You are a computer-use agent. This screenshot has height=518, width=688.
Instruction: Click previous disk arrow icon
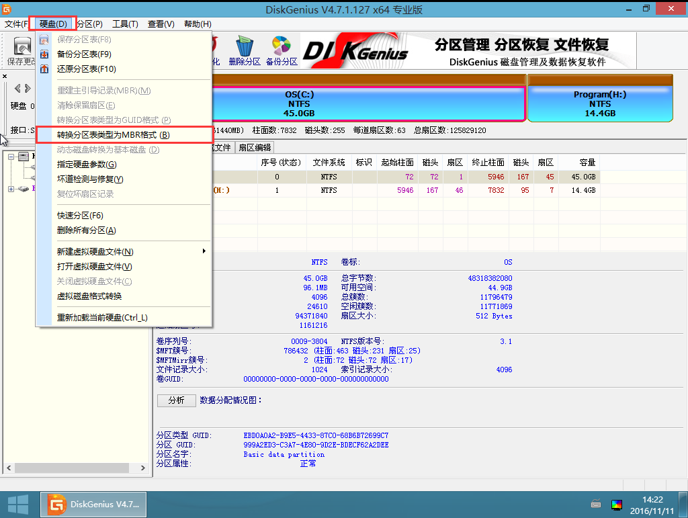[17, 89]
